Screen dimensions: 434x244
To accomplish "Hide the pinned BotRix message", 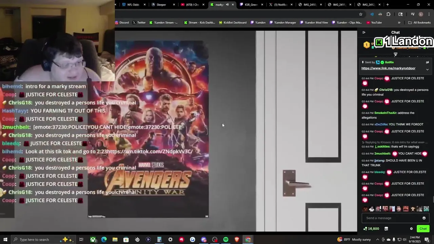I will click(x=427, y=62).
